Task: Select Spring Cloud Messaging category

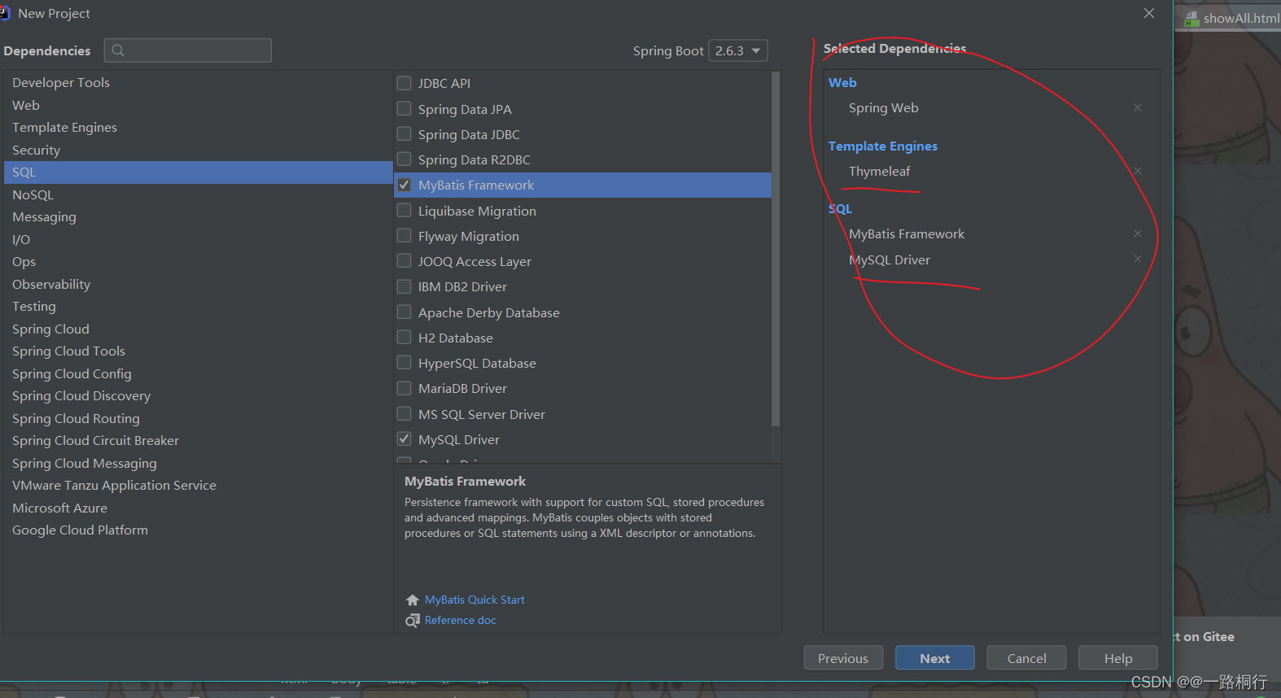Action: tap(199, 463)
